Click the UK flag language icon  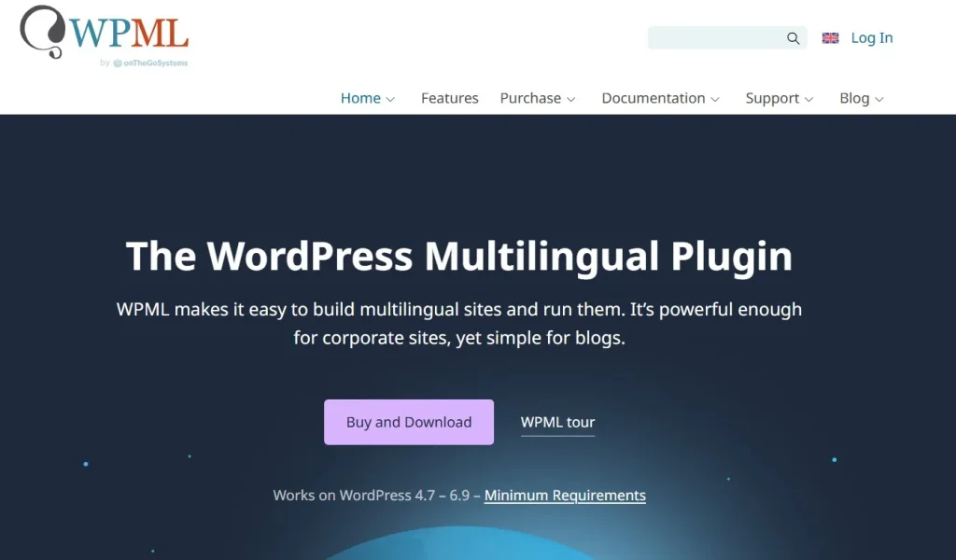pyautogui.click(x=830, y=38)
